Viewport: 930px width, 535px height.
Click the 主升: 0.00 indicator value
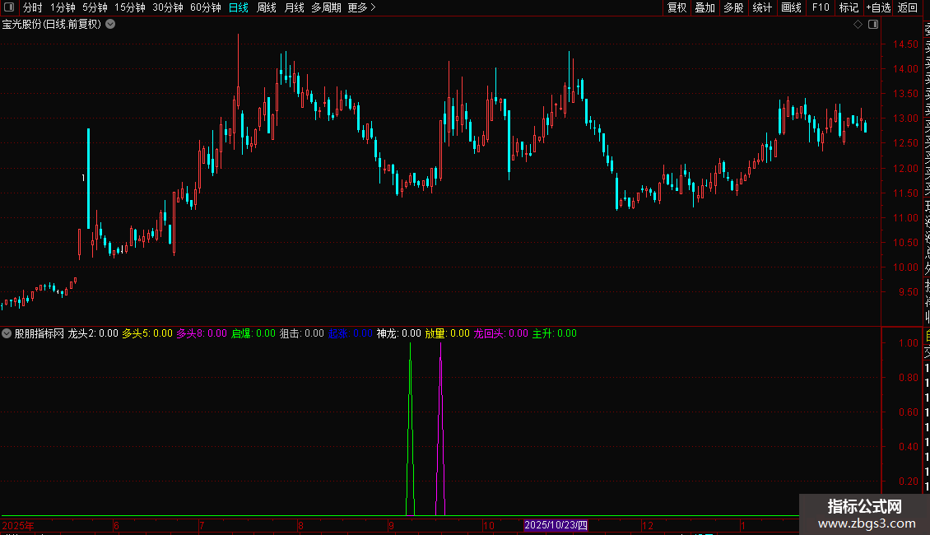tap(554, 333)
